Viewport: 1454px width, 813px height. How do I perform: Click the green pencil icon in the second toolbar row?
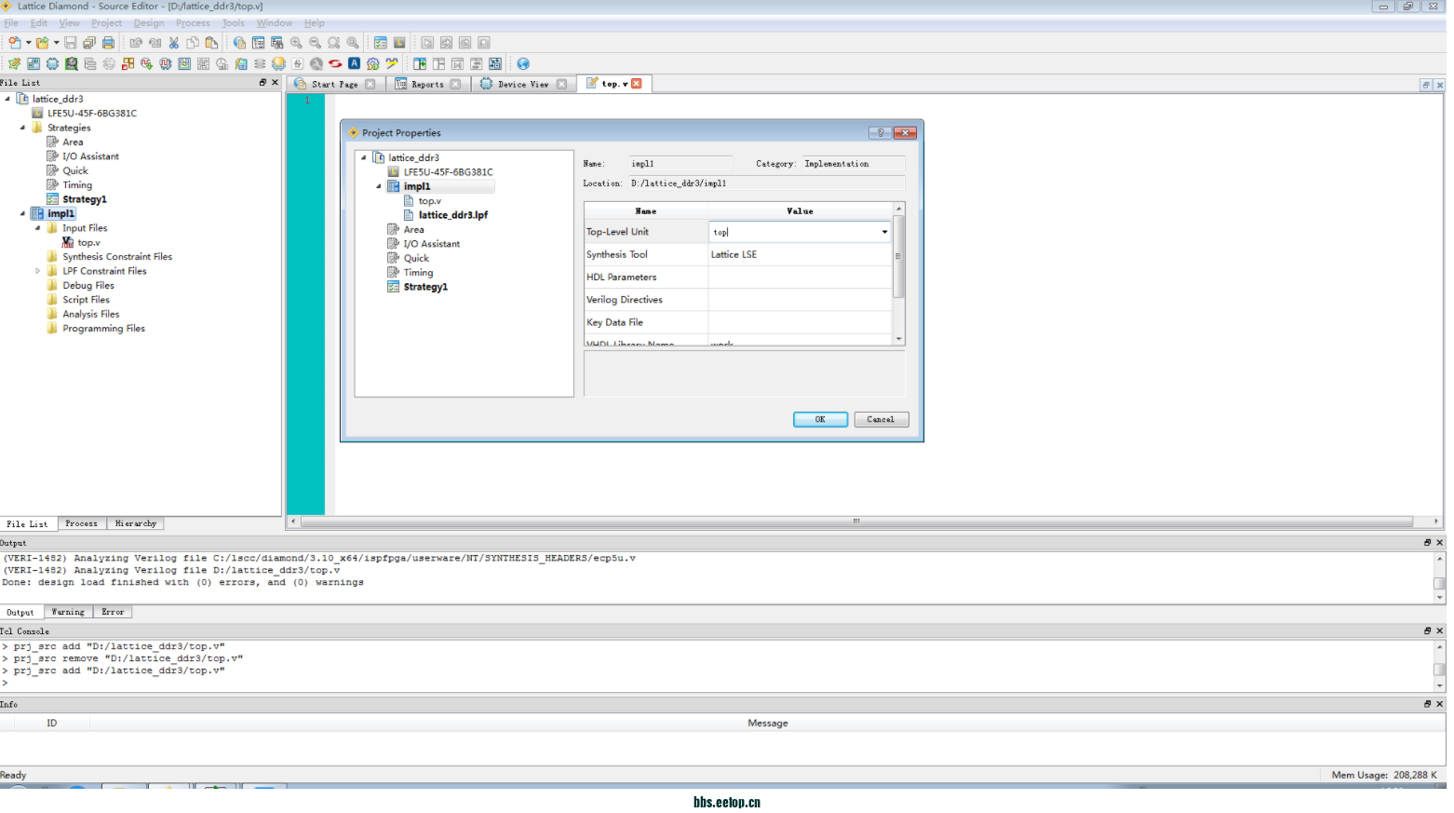pyautogui.click(x=14, y=64)
